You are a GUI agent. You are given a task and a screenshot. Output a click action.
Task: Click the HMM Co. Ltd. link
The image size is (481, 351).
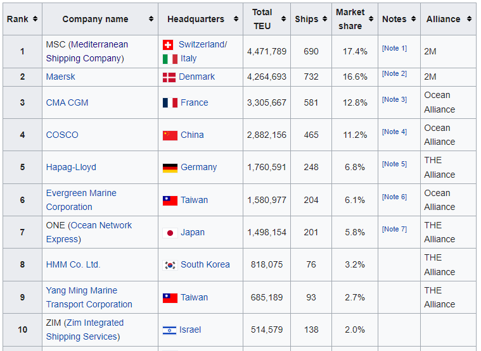(x=73, y=264)
